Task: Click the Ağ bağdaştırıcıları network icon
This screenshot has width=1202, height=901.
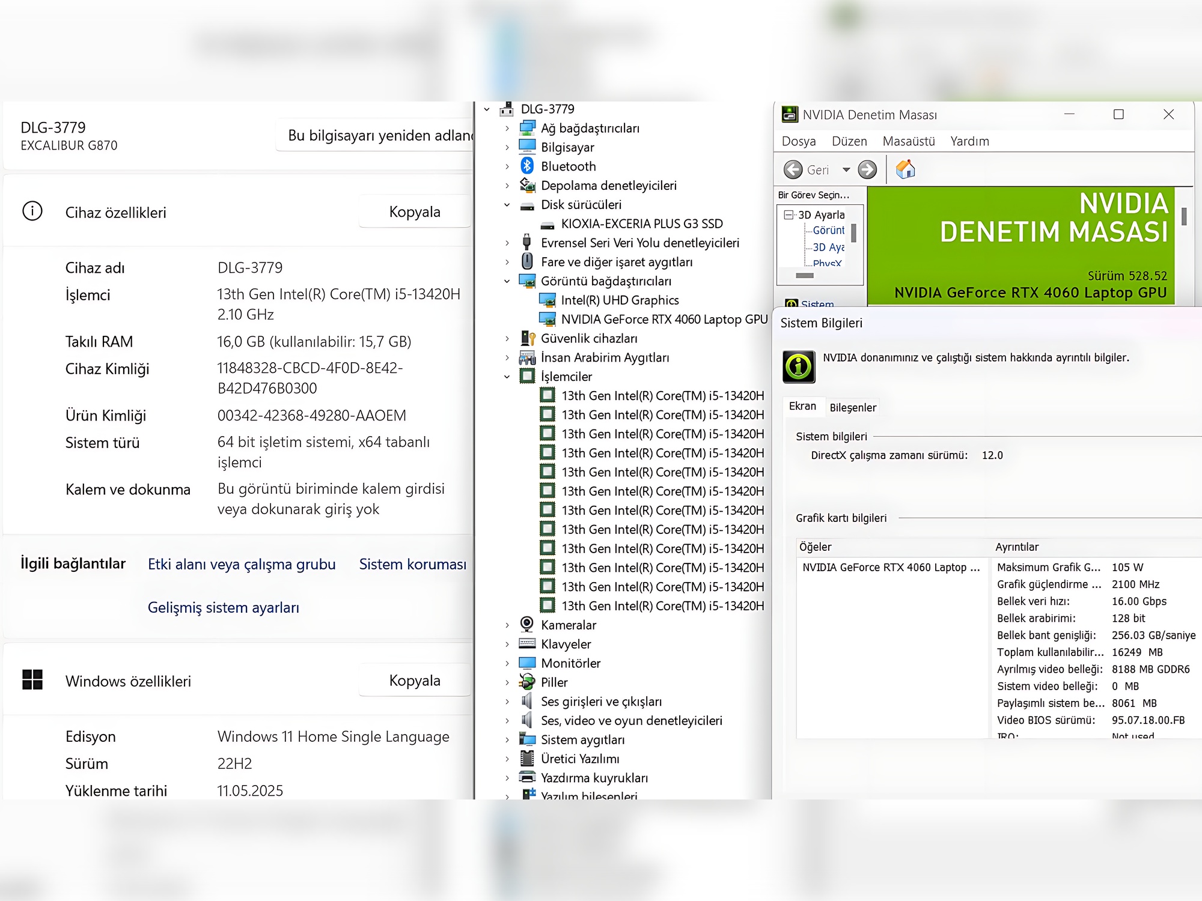Action: click(527, 128)
